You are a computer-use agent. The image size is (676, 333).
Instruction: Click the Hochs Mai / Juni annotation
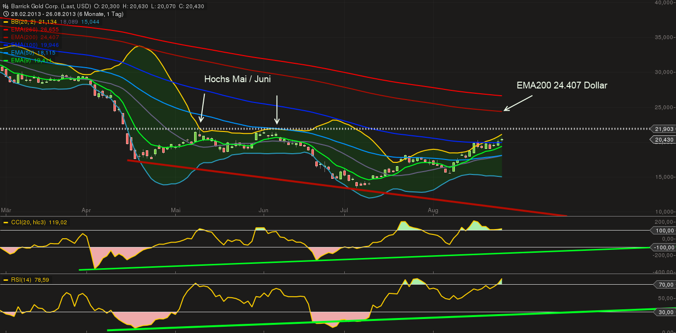[238, 79]
